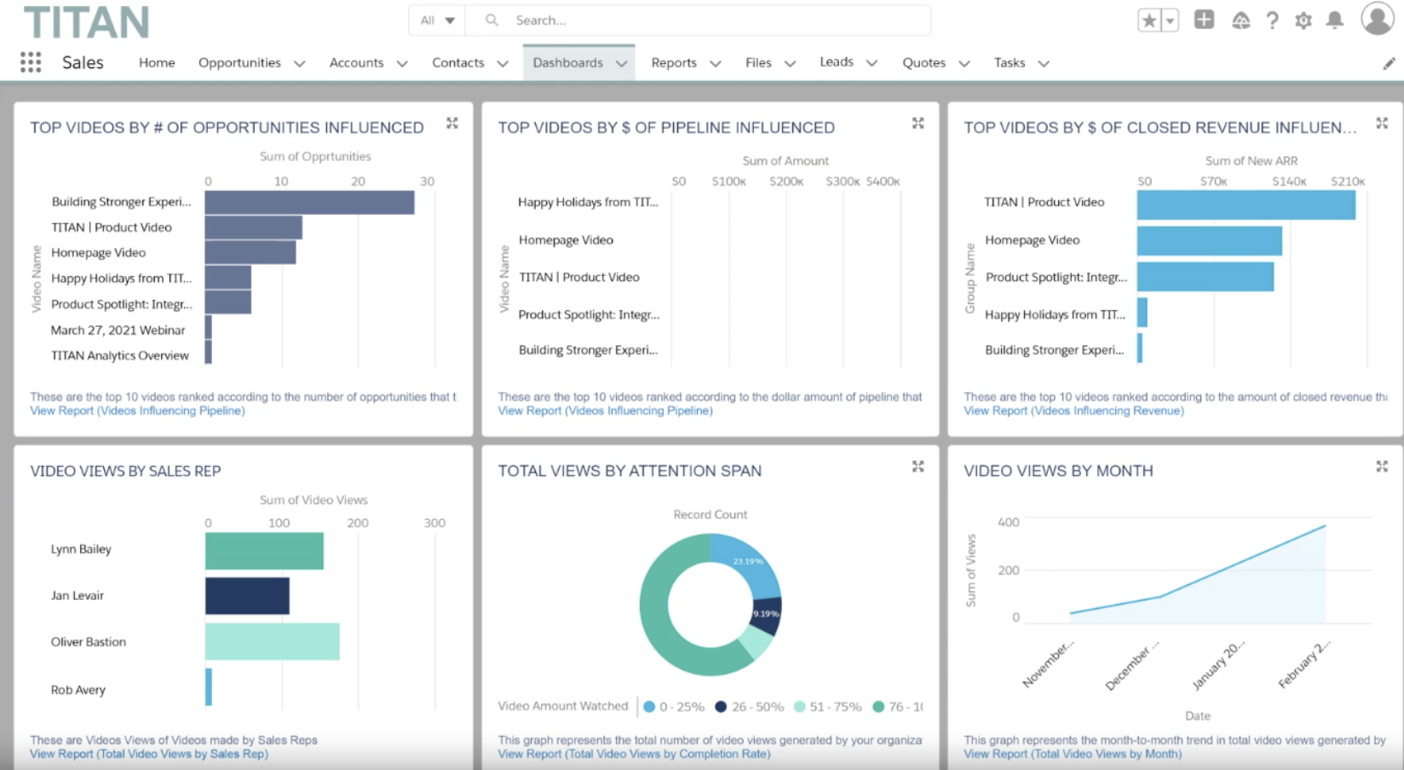
Task: Expand the Opportunities tab chevron menu
Action: tap(300, 63)
